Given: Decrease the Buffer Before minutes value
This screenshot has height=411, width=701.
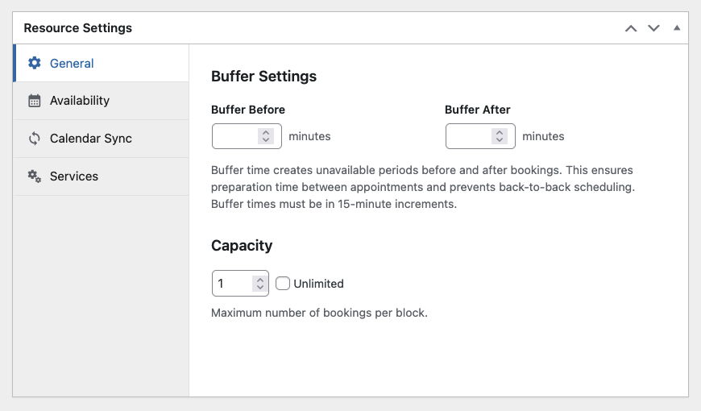Looking at the screenshot, I should pos(266,140).
